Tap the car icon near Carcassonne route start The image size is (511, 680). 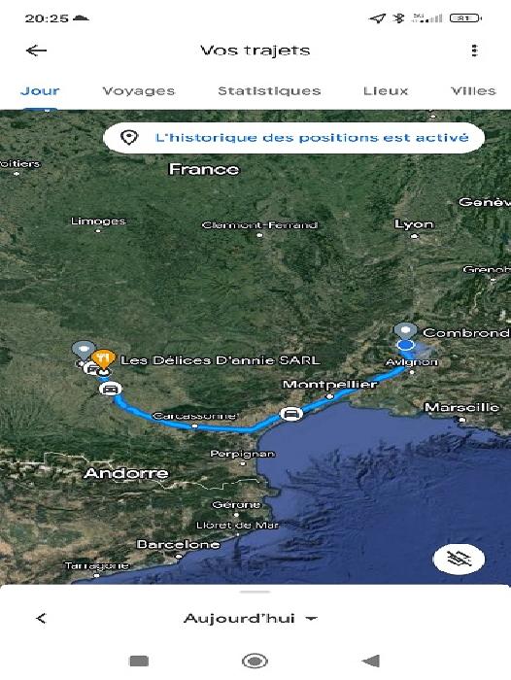110,389
